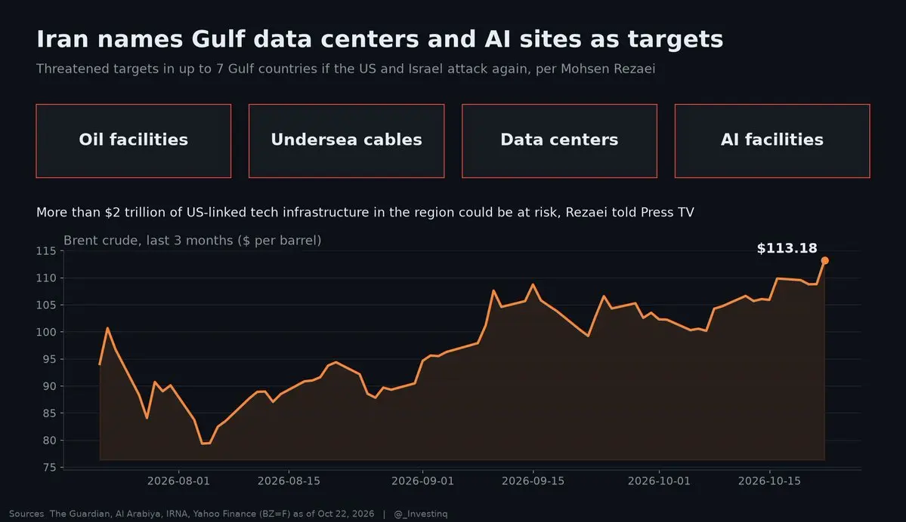
Task: Click the Data centers box
Action: coord(559,141)
